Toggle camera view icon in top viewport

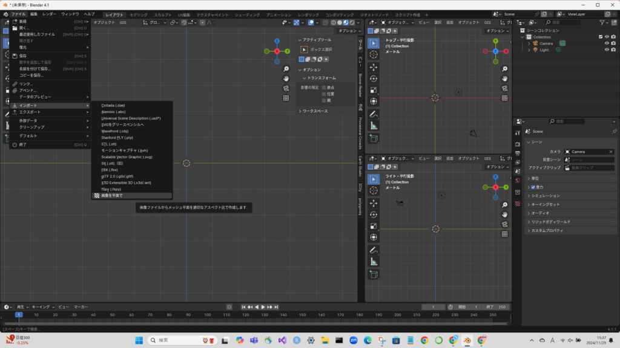pos(505,88)
